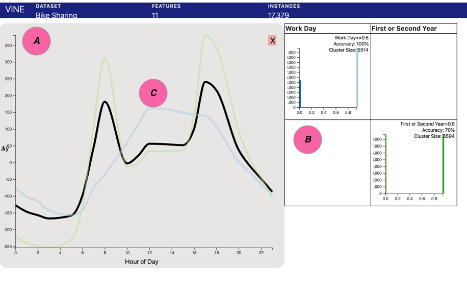The image size is (467, 290).
Task: Click the pink circle marker B
Action: pyautogui.click(x=307, y=139)
